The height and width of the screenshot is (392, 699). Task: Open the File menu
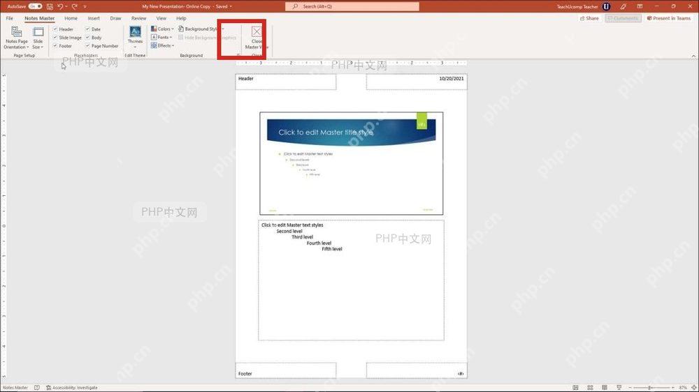tap(9, 18)
